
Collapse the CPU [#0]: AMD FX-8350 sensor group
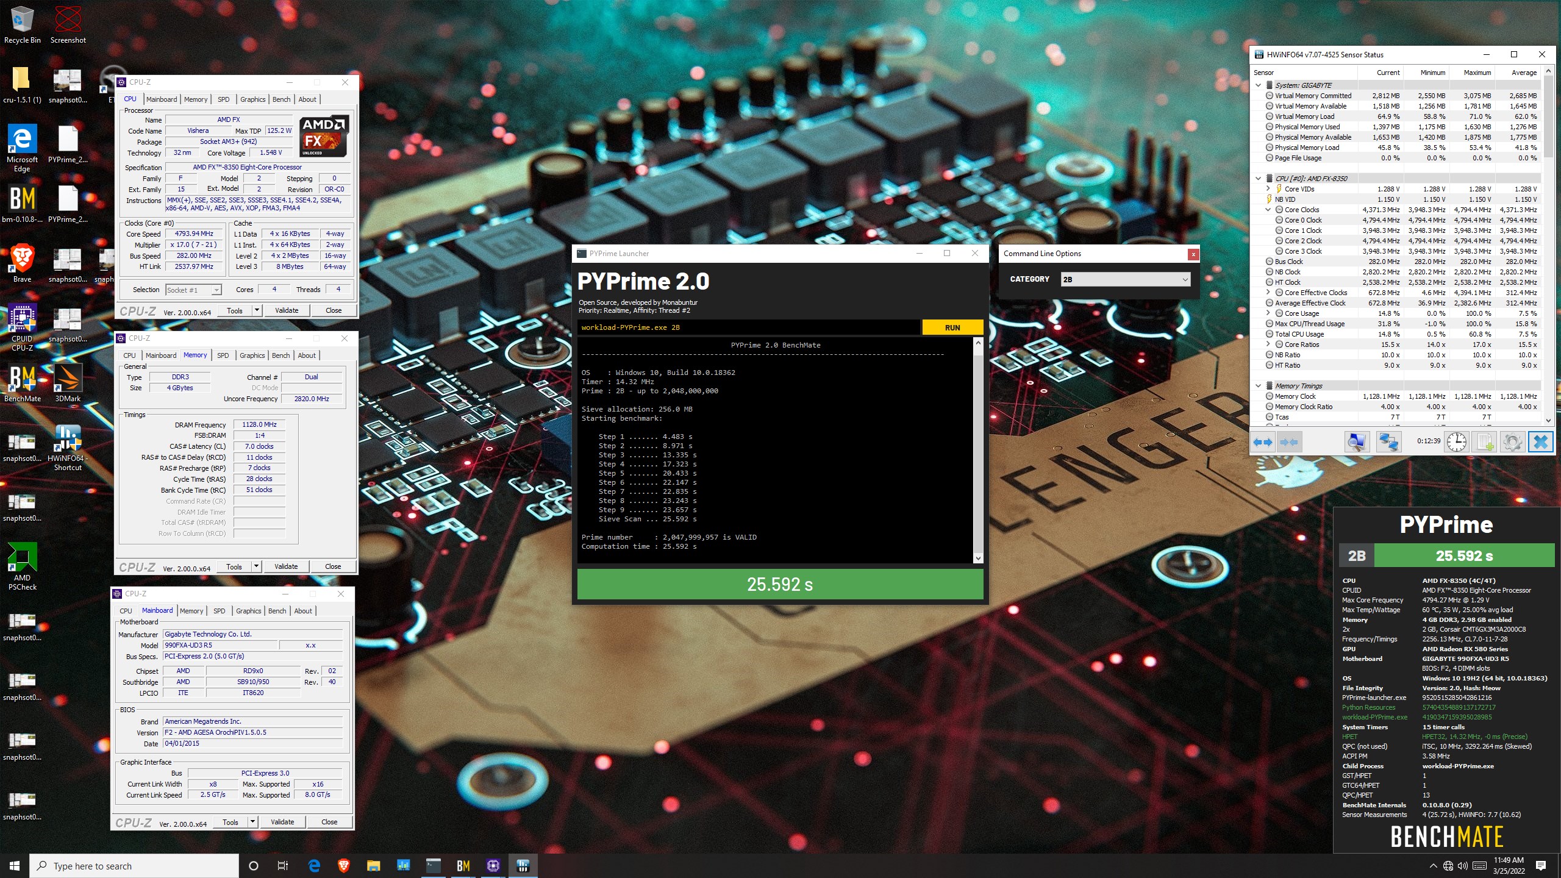[x=1258, y=179]
